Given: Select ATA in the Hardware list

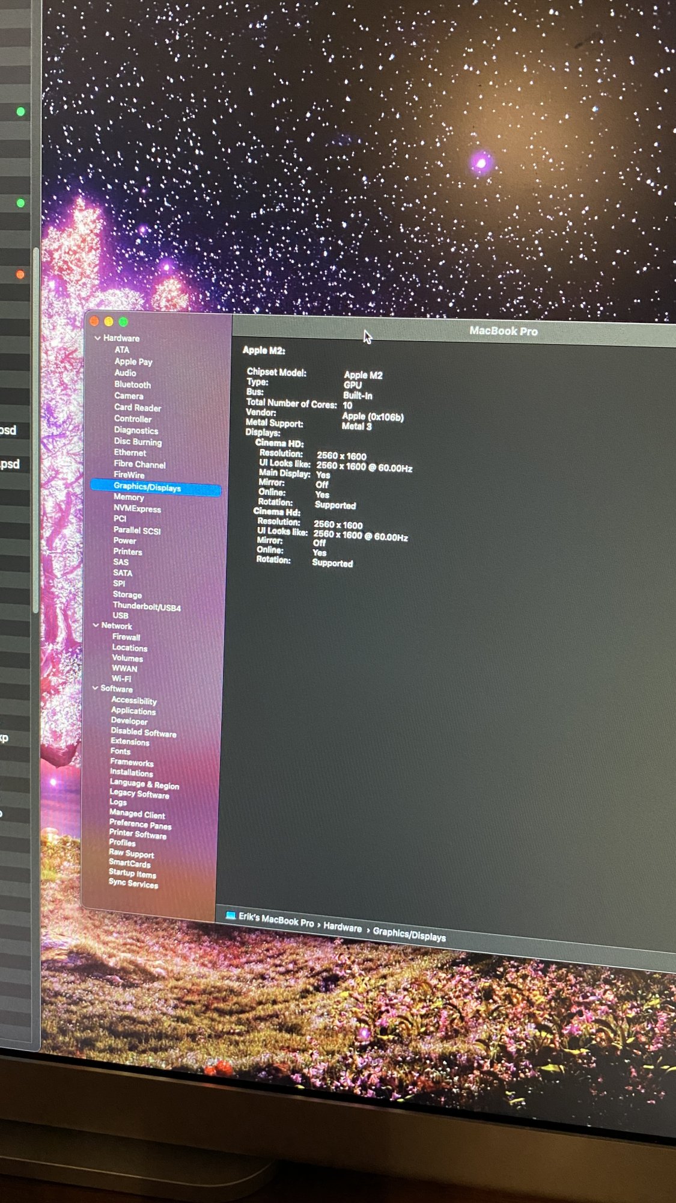Looking at the screenshot, I should (122, 349).
